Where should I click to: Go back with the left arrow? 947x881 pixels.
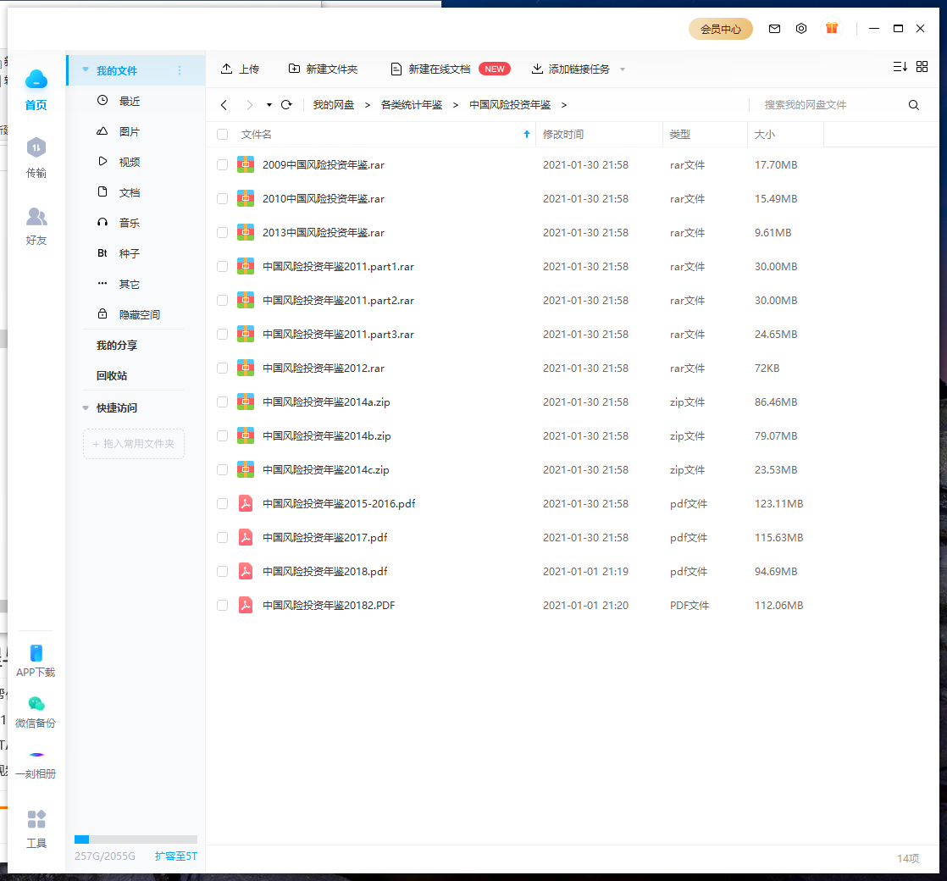224,105
